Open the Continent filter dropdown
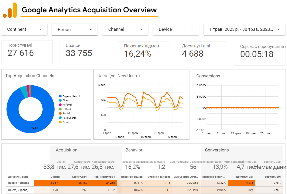This screenshot has height=194, width=287. [24, 29]
